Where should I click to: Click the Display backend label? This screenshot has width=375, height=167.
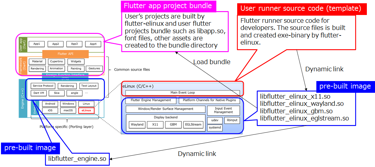[x=166, y=117]
